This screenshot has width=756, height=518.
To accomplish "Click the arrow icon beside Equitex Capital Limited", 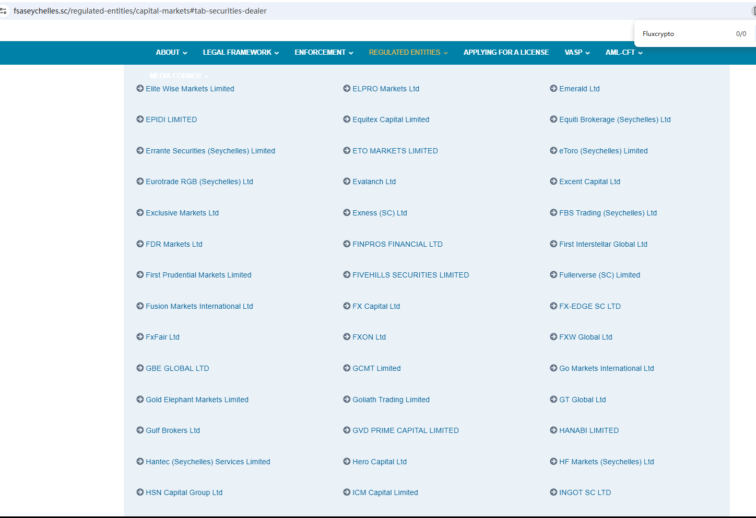I will point(347,119).
